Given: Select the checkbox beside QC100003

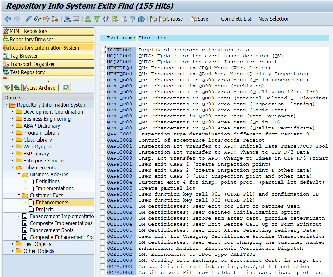Looking at the screenshot, I should [x=102, y=218].
